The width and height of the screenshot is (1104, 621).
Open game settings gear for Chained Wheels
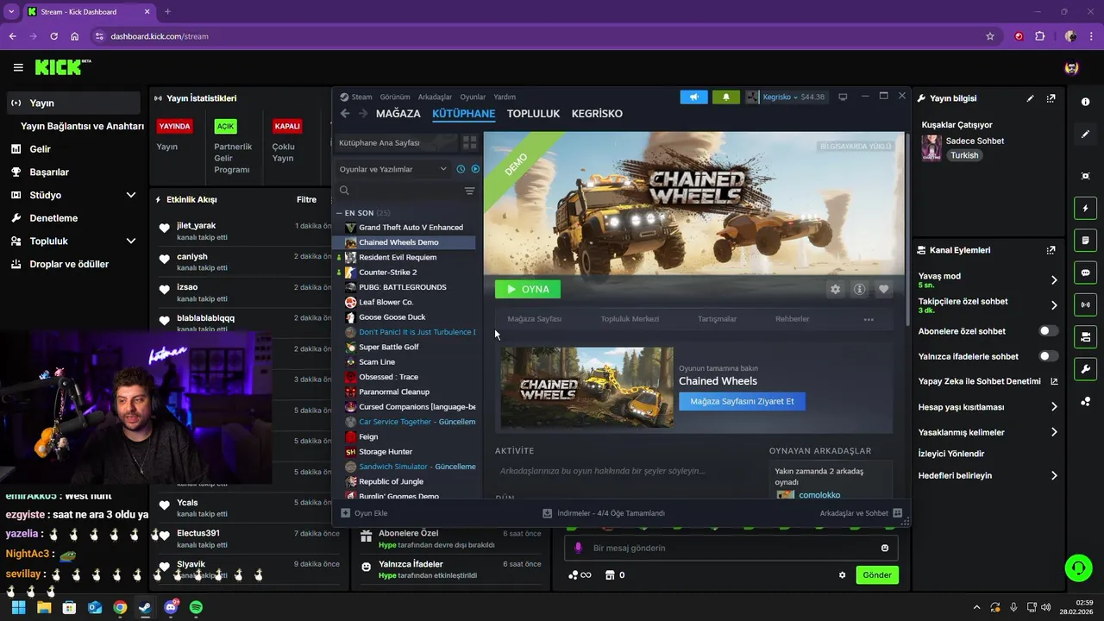tap(835, 290)
